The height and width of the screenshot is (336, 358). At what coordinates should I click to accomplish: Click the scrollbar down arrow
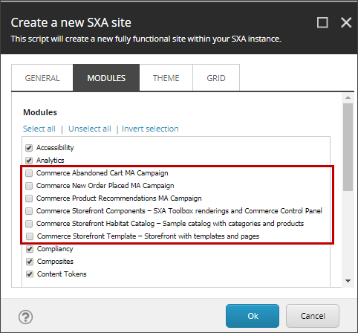click(348, 281)
